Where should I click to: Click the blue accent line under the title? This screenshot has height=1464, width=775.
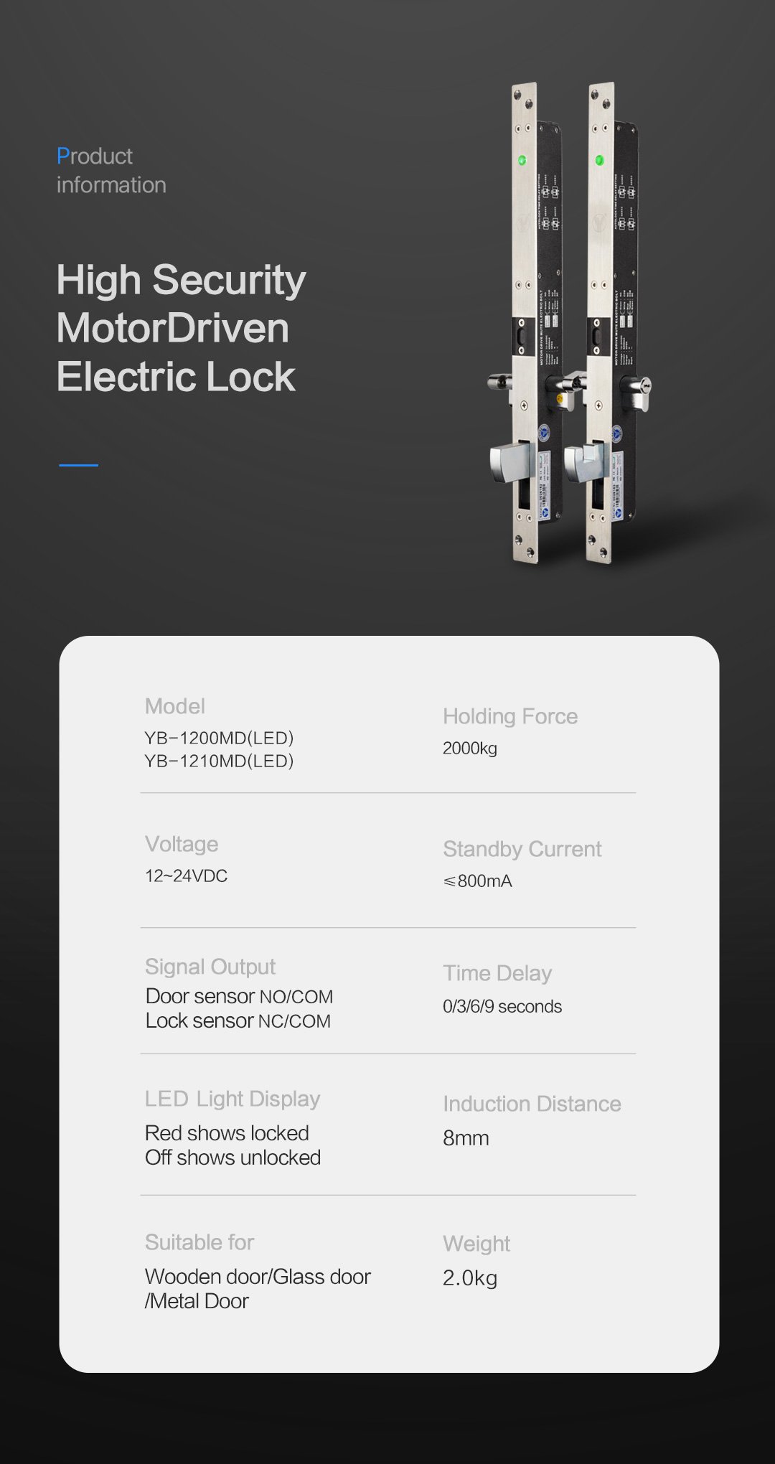[78, 465]
